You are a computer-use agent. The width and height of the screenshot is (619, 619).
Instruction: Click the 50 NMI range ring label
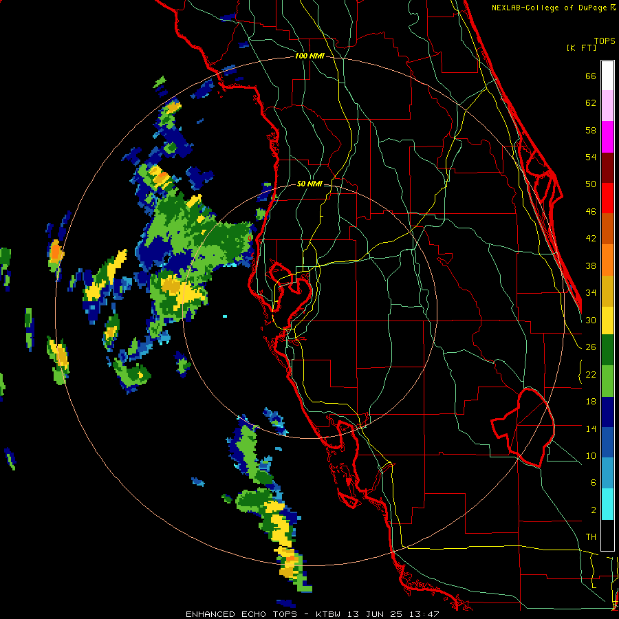(309, 184)
